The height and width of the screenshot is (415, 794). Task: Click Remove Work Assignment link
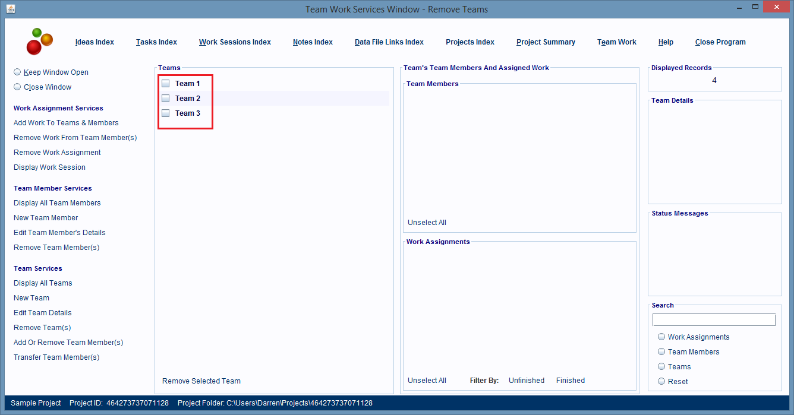click(x=57, y=153)
